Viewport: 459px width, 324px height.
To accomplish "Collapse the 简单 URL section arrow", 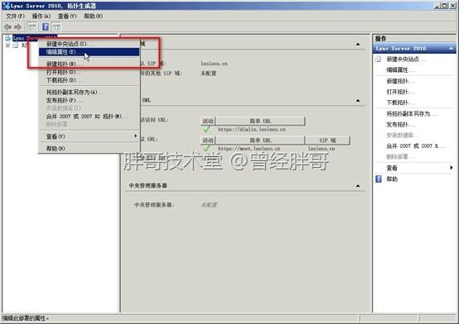I will [358, 101].
